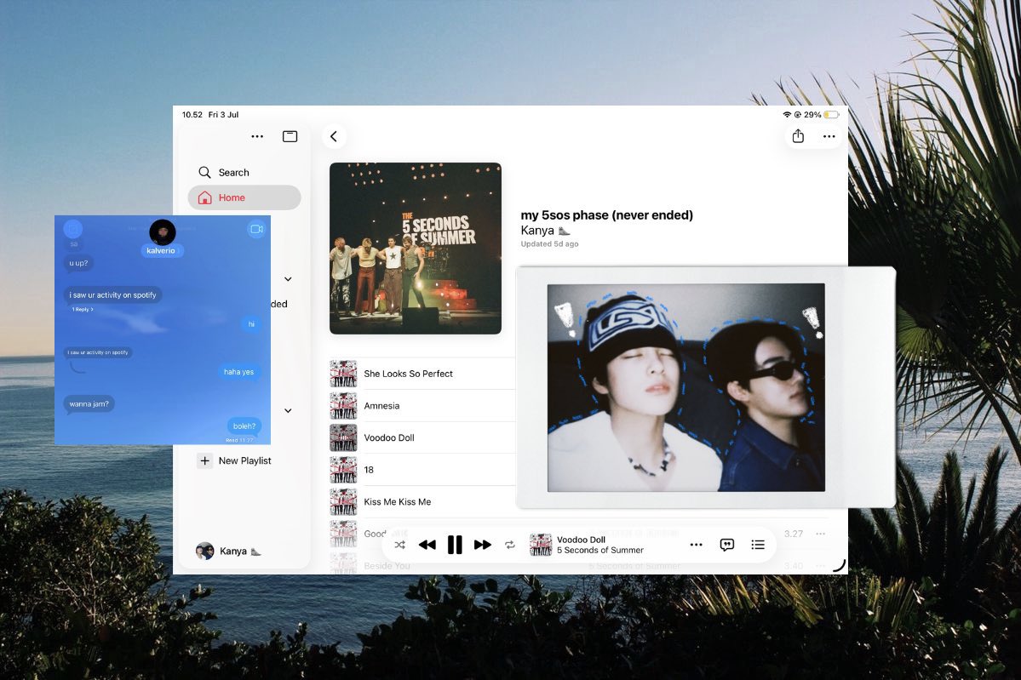This screenshot has width=1021, height=680.
Task: Open now playing 'Voodoo Doll' in player bar
Action: [581, 540]
